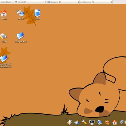Select the netGo label text
Viewport: 126px width, 126px height.
[x=20, y=19]
